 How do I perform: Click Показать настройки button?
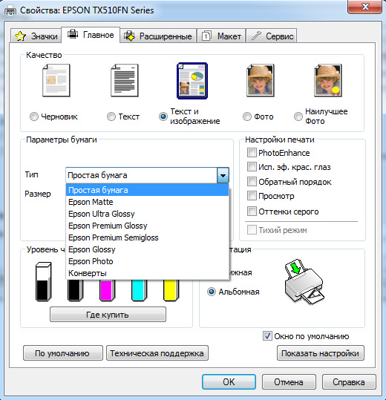coord(321,353)
